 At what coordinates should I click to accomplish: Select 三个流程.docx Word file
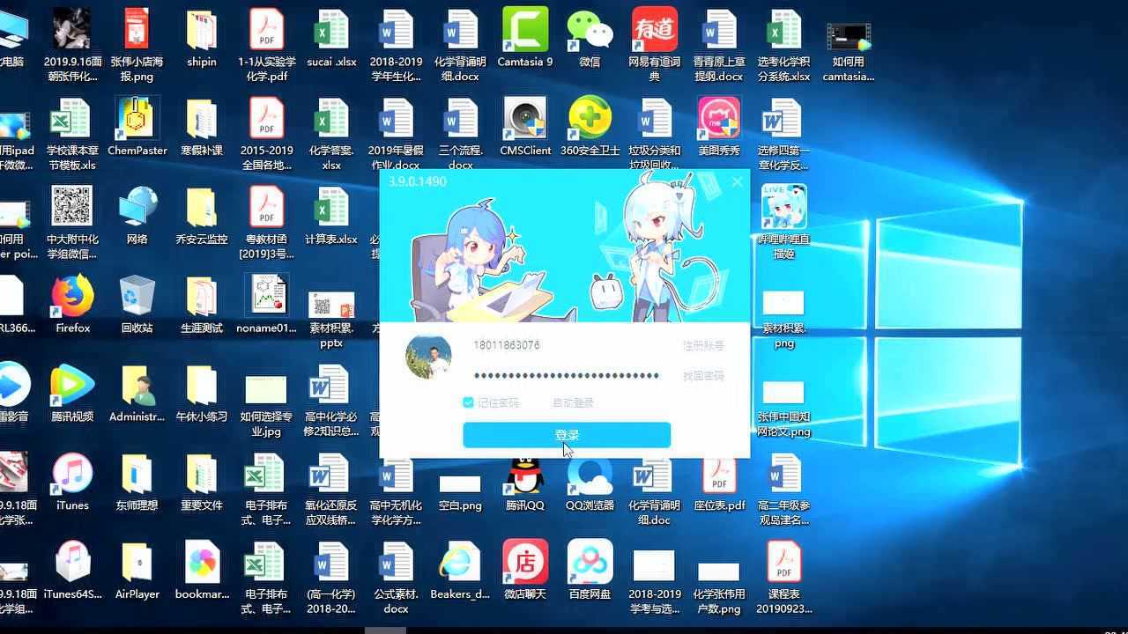coord(460,134)
